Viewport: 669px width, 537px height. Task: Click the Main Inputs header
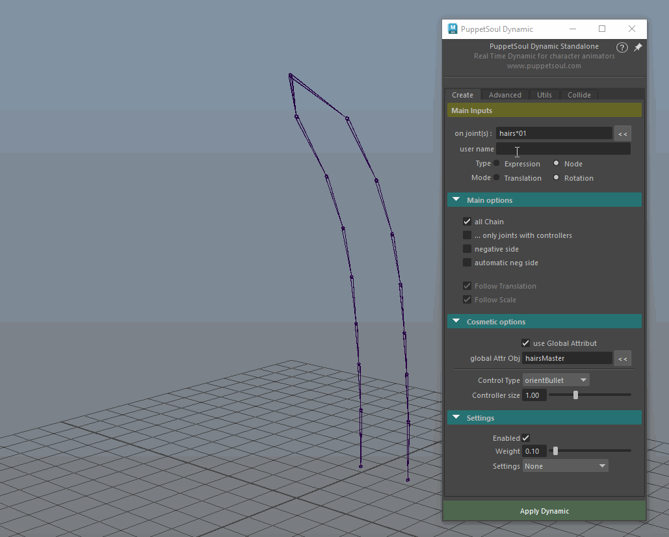point(544,110)
